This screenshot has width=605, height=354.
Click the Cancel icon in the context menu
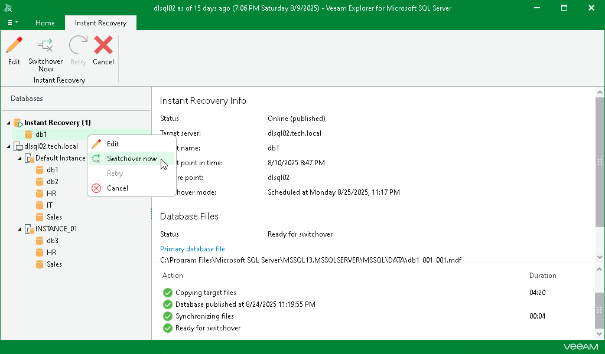[x=96, y=188]
